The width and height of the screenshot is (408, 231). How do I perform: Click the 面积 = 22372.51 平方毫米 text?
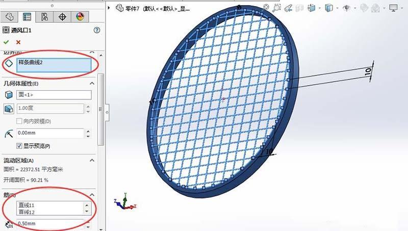(x=33, y=170)
